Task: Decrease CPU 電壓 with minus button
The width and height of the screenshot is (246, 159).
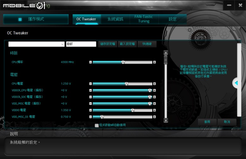Action: [x=91, y=84]
